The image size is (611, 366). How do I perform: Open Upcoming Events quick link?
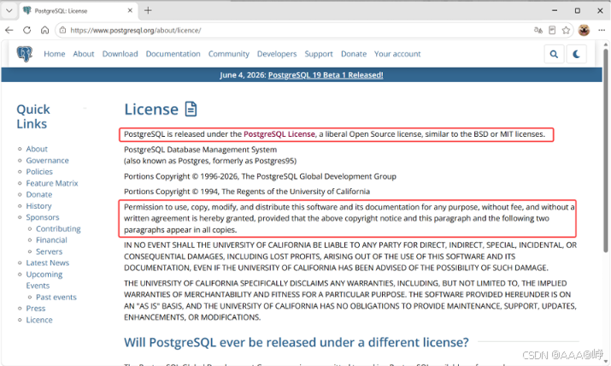coord(44,280)
